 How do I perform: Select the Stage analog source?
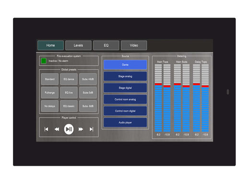point(125,76)
